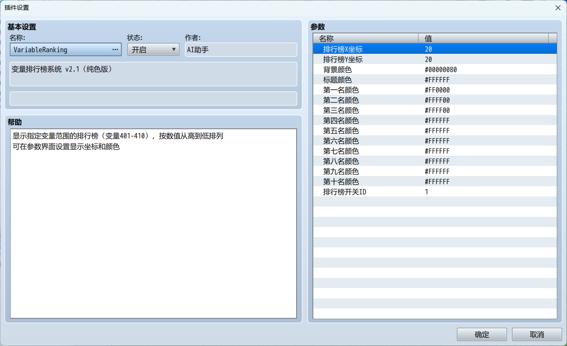Select the 第一名颜色 parameter row
567x346 pixels.
tap(435, 90)
